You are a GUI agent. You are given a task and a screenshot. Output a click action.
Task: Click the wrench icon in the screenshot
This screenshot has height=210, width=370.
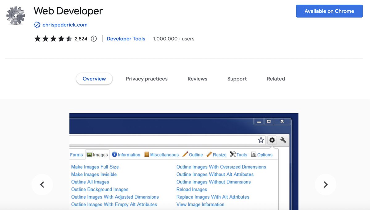click(x=283, y=140)
